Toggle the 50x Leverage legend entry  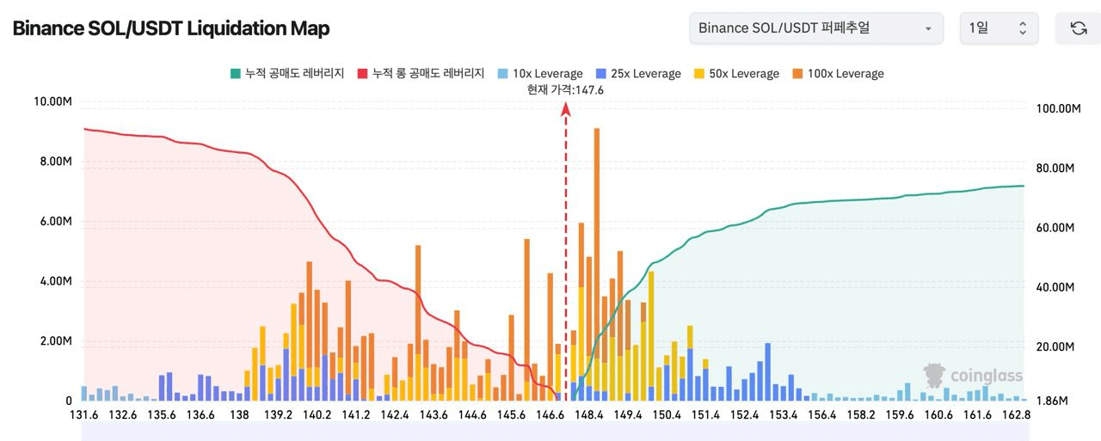click(736, 74)
